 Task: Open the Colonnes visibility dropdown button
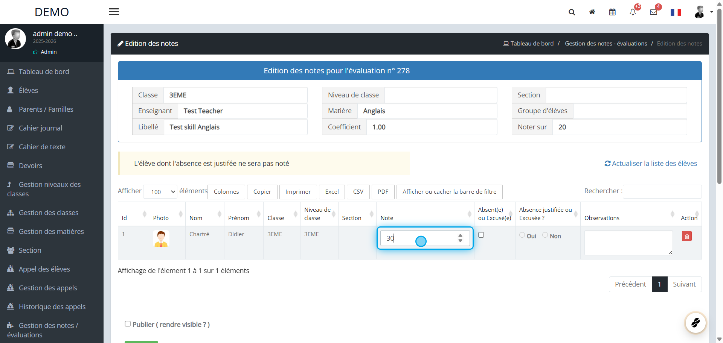click(226, 192)
